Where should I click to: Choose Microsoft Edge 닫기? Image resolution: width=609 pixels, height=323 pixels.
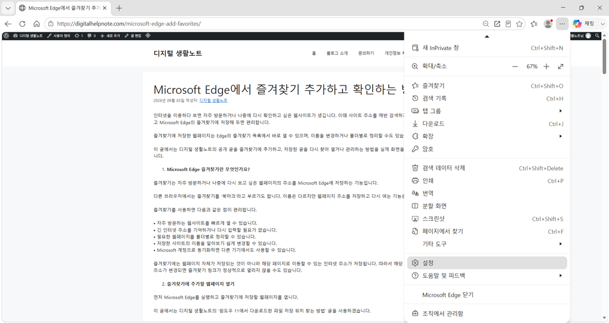point(487,294)
